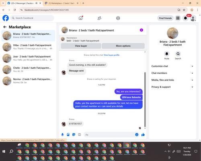Viewport: 201px width, 161px height.
Task: Switch to the Marketplace browser tab
Action: click(62, 3)
